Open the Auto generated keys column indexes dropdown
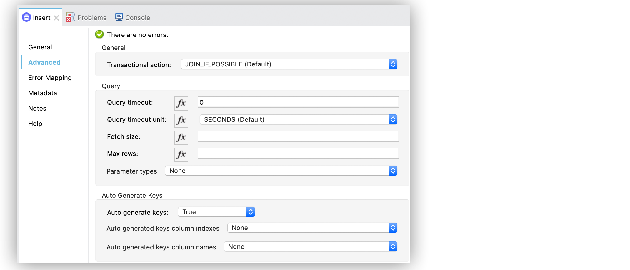This screenshot has width=630, height=270. coord(393,227)
